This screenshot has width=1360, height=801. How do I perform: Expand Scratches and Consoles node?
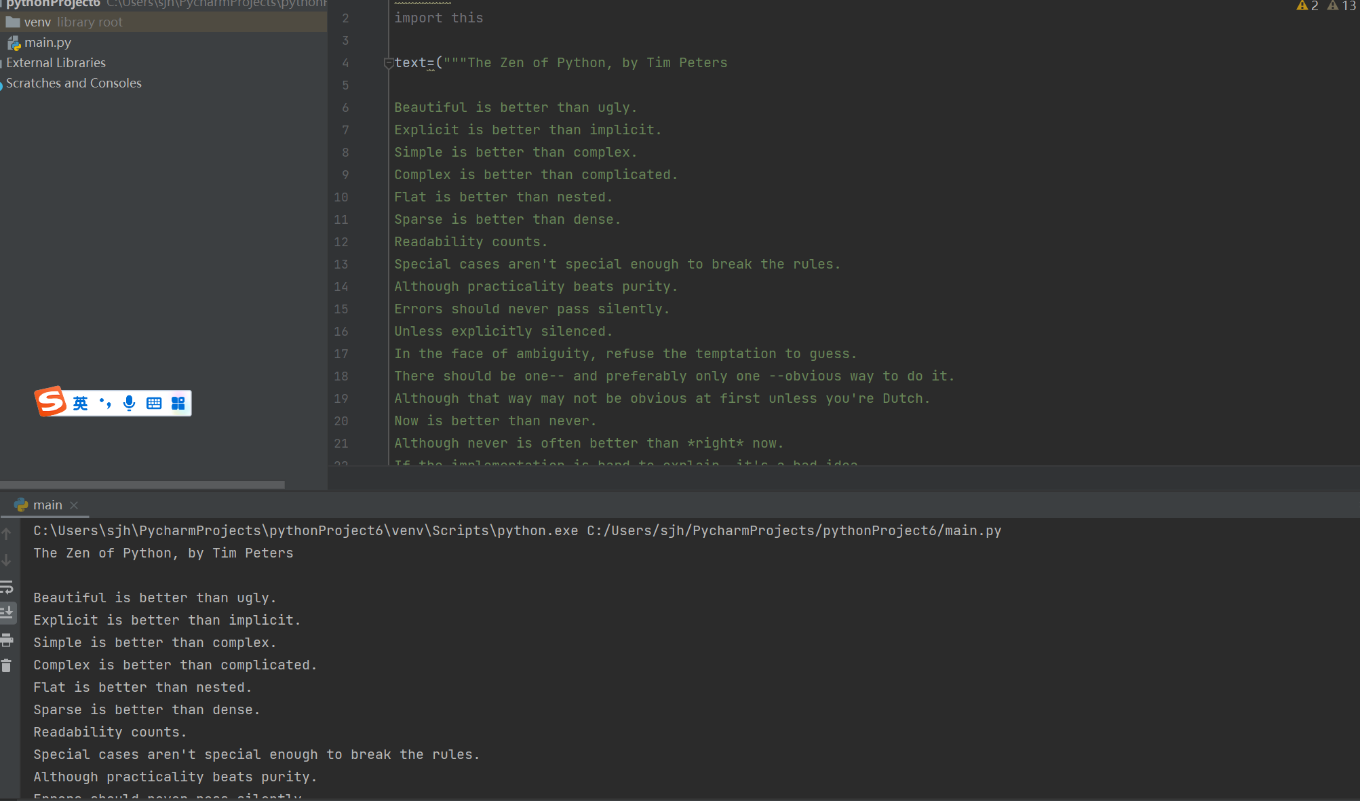pos(73,83)
